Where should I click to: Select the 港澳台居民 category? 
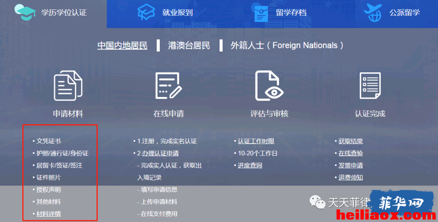click(189, 45)
